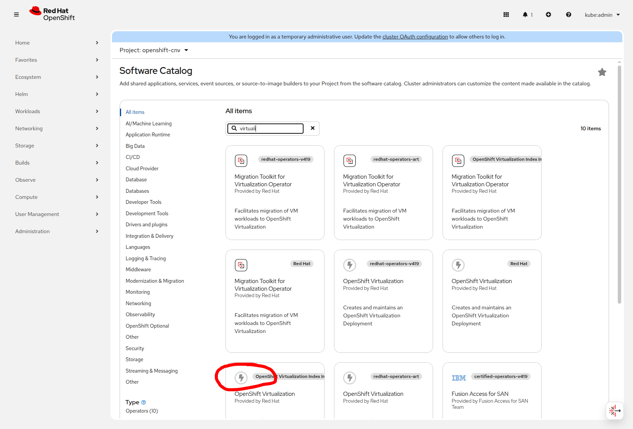
Task: Open Administration in the sidebar
Action: coord(57,231)
